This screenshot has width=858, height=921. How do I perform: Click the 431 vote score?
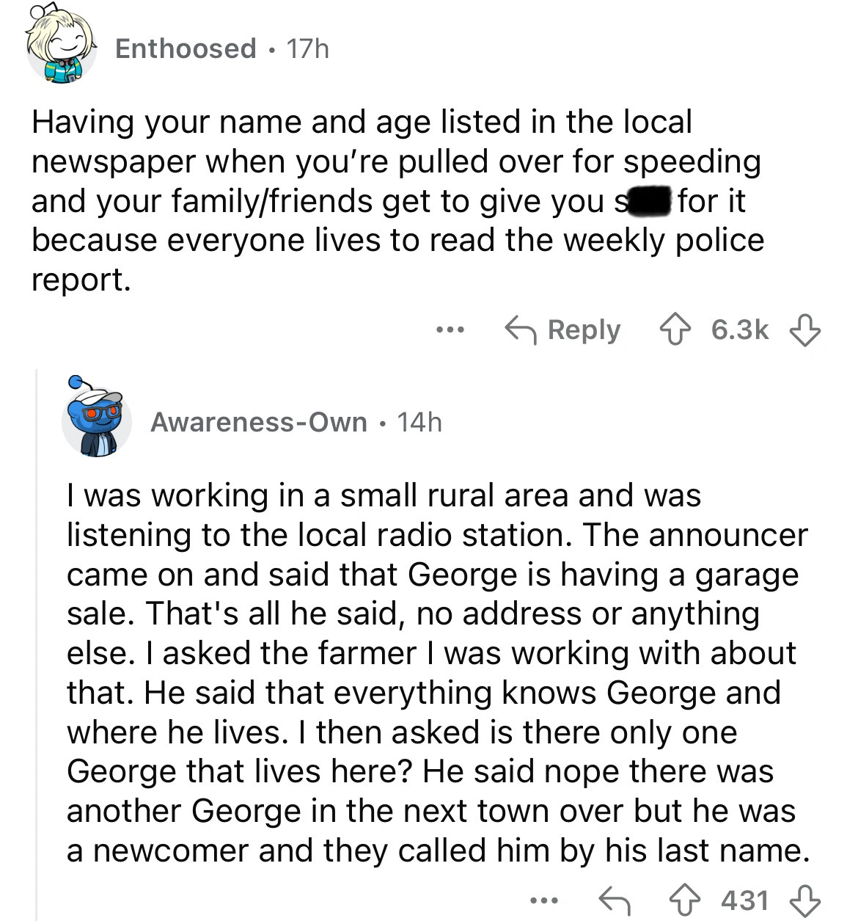(x=746, y=900)
